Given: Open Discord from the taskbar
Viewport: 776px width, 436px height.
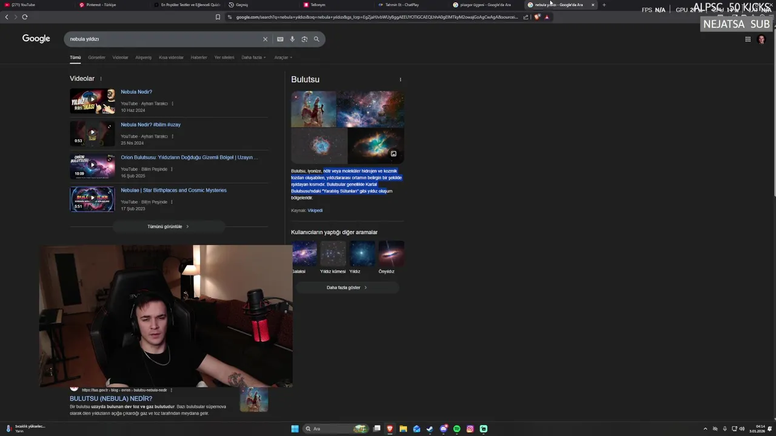Looking at the screenshot, I should pos(443,429).
